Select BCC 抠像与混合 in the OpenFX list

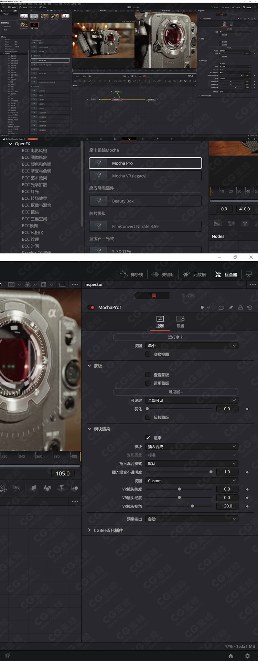[36, 205]
